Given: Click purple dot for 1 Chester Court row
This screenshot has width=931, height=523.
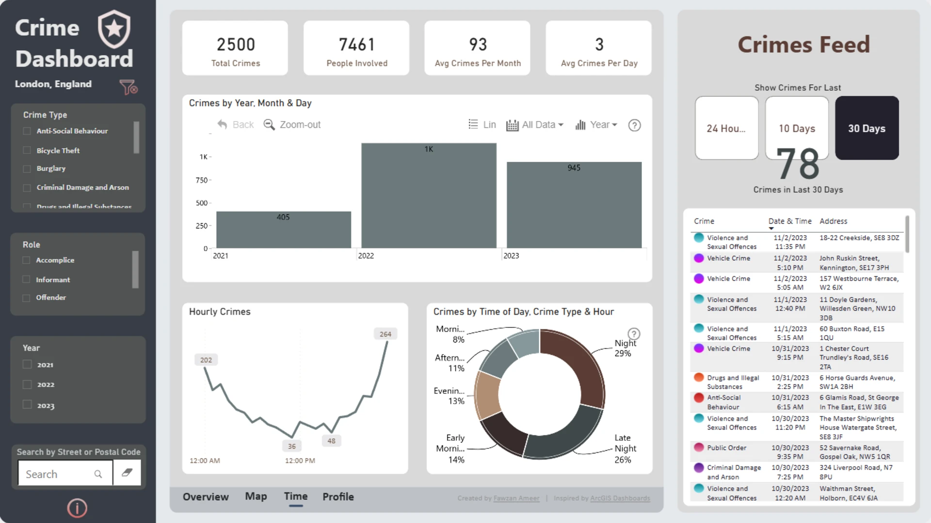Looking at the screenshot, I should (x=699, y=348).
